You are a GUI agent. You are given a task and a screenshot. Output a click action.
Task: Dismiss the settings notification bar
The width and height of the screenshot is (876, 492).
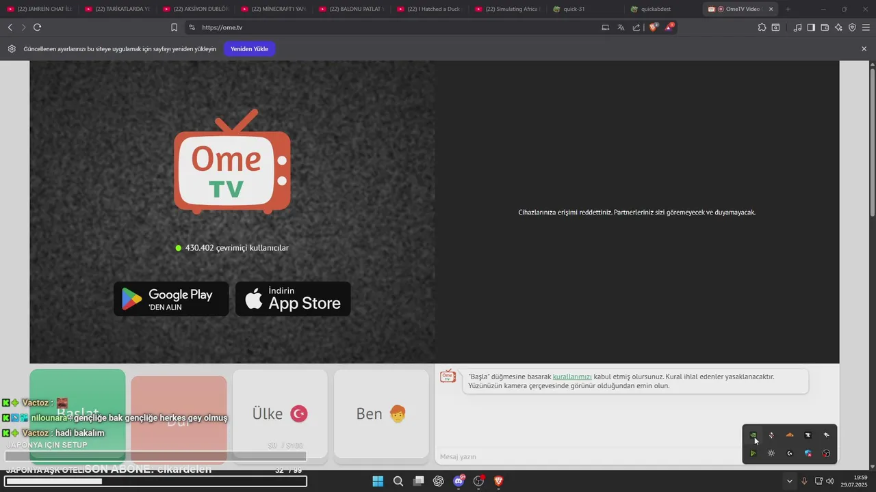click(x=864, y=49)
